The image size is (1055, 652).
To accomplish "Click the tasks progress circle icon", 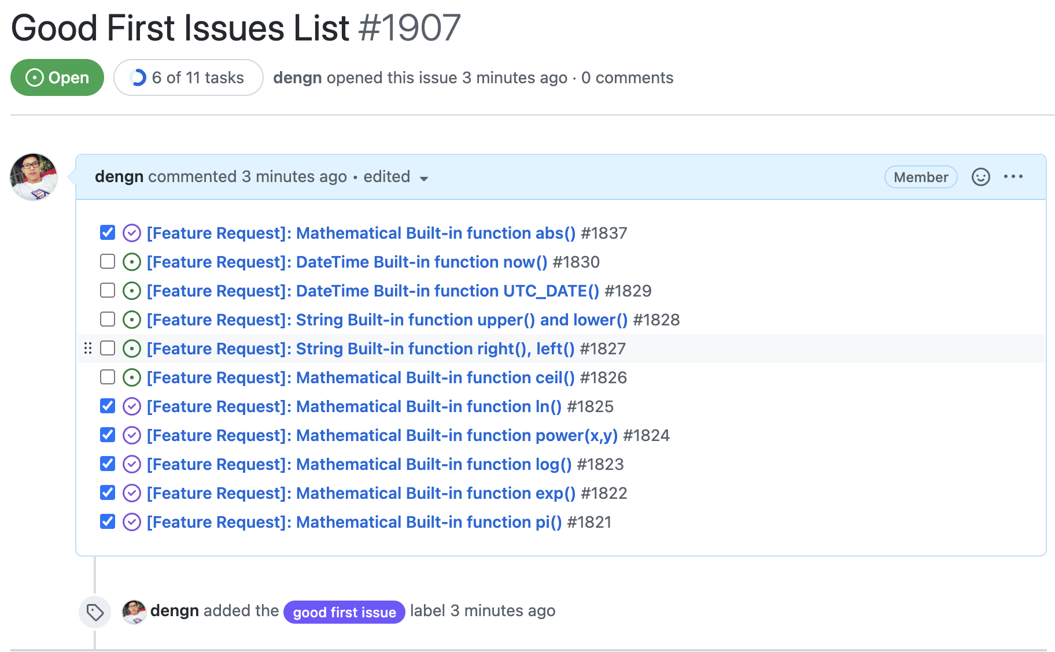I will point(138,77).
